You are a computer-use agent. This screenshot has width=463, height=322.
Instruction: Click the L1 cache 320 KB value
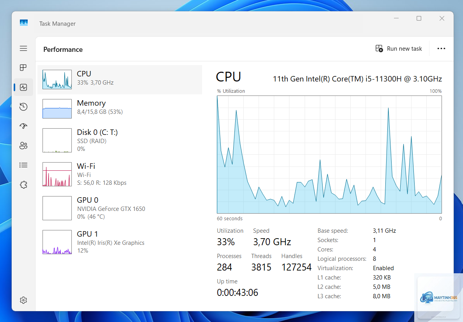click(381, 278)
